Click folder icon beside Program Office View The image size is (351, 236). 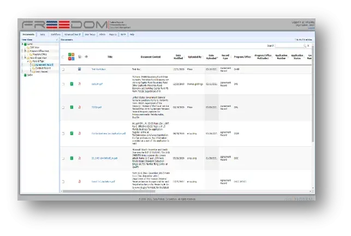tap(28, 51)
